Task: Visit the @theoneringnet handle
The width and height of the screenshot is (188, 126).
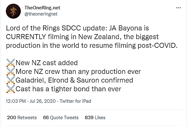Action: [41, 14]
